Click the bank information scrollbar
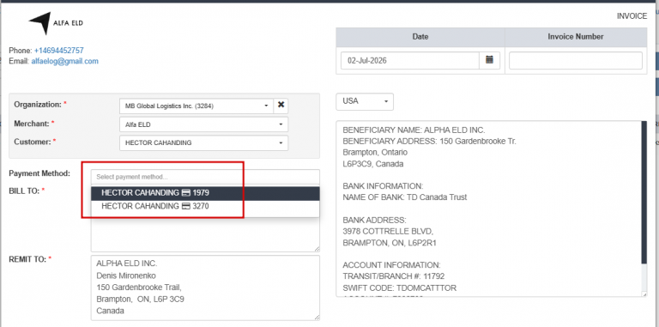 (644, 193)
